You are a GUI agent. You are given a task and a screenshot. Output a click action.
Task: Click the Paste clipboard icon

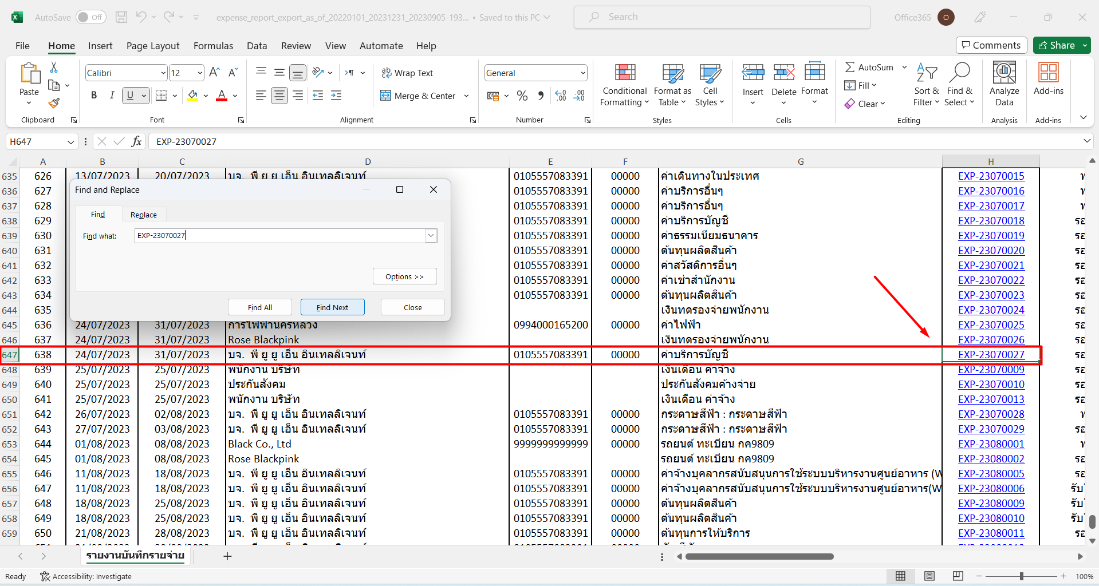point(29,74)
